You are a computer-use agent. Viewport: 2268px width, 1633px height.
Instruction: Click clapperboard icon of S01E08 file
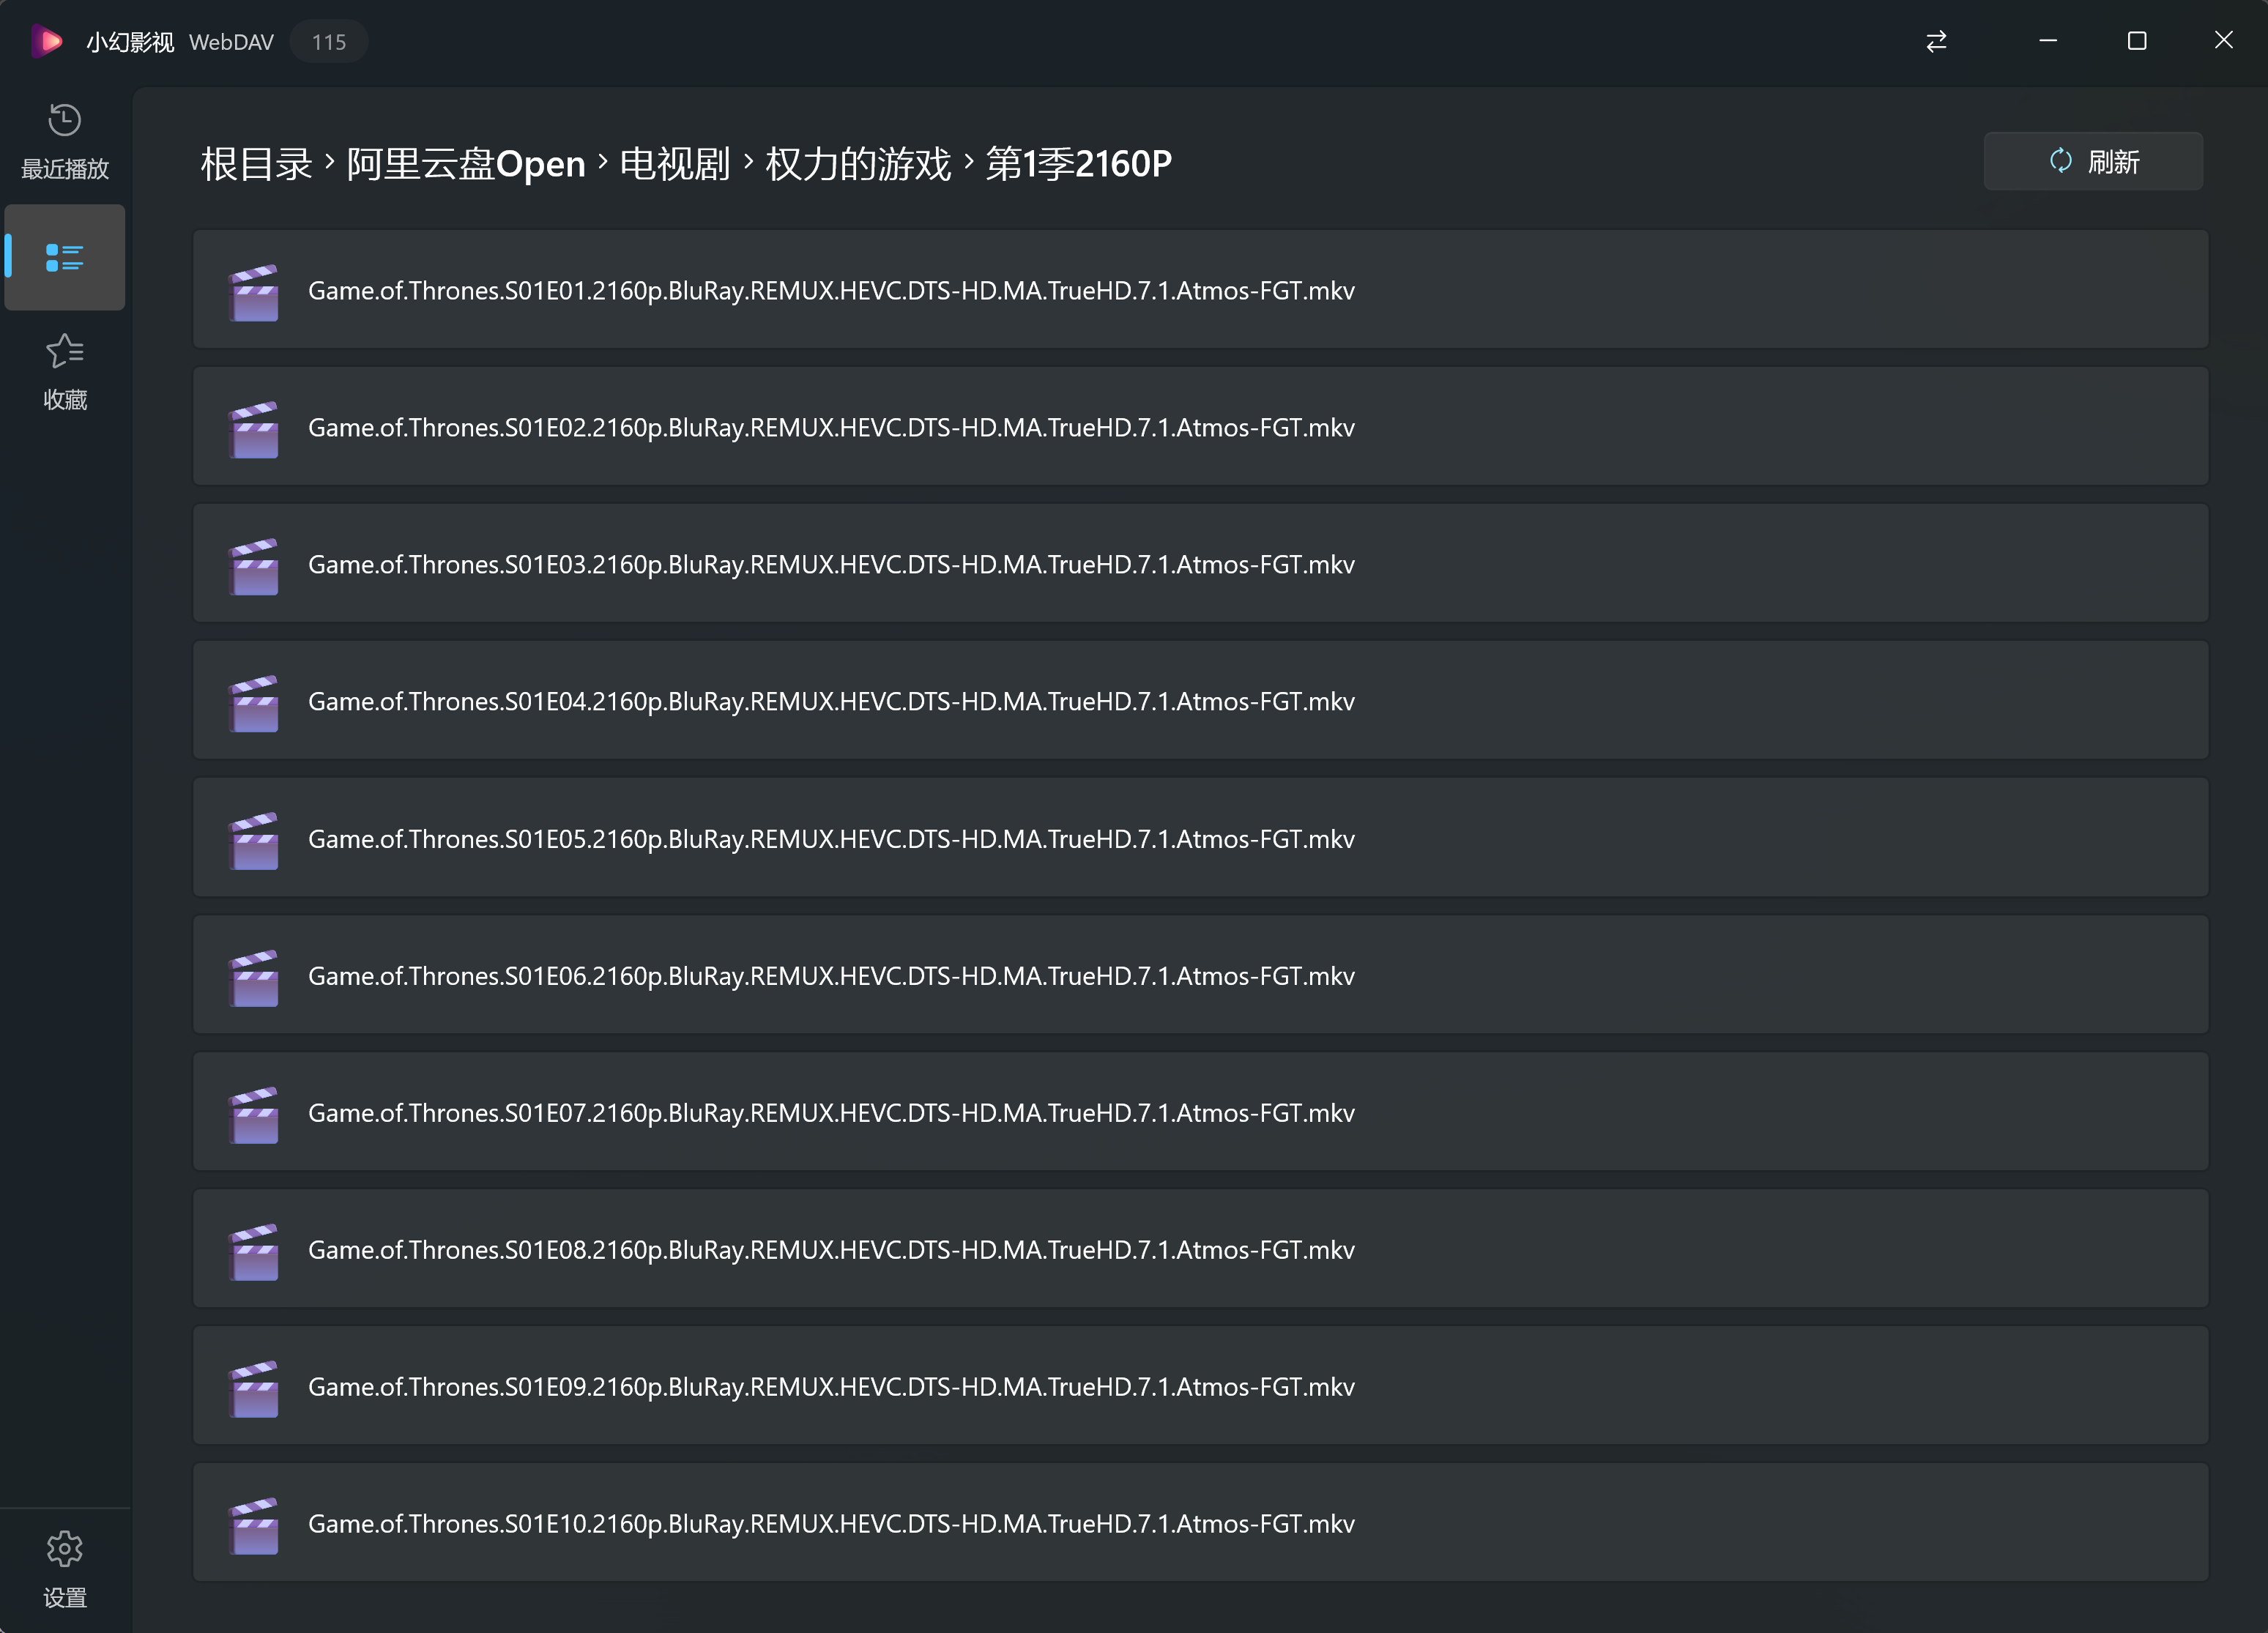253,1251
